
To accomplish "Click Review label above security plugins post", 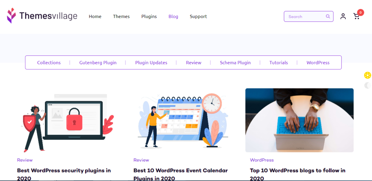I will (x=25, y=160).
